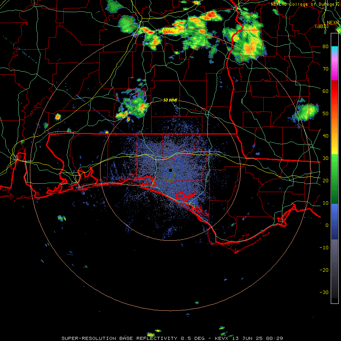
Task: Click the "100 NMI" range ring label
Action: (170, 30)
